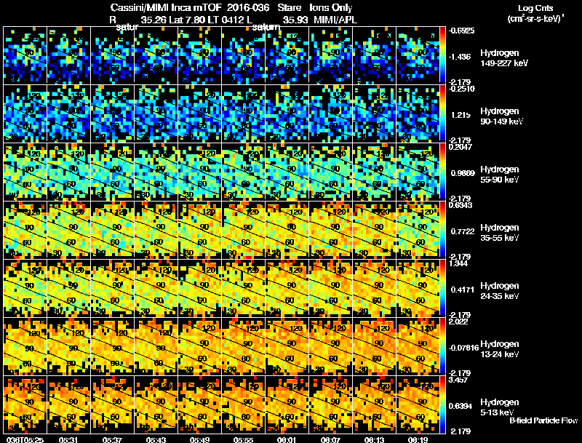This screenshot has width=582, height=443.
Task: Click the Hydrogen 5-13 keV color bar
Action: (x=442, y=404)
